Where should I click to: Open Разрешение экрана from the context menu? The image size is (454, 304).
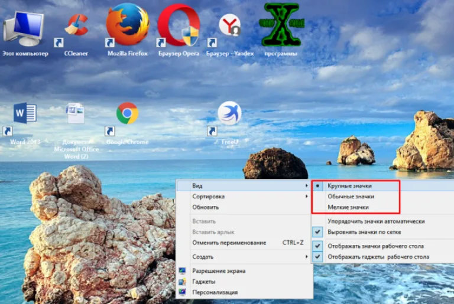244,271
